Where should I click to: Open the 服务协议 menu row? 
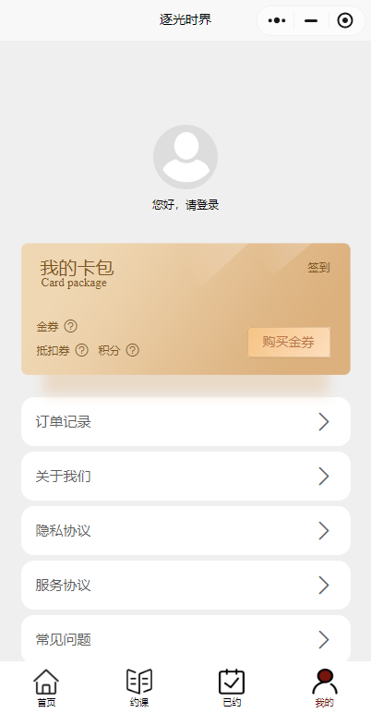pyautogui.click(x=185, y=585)
